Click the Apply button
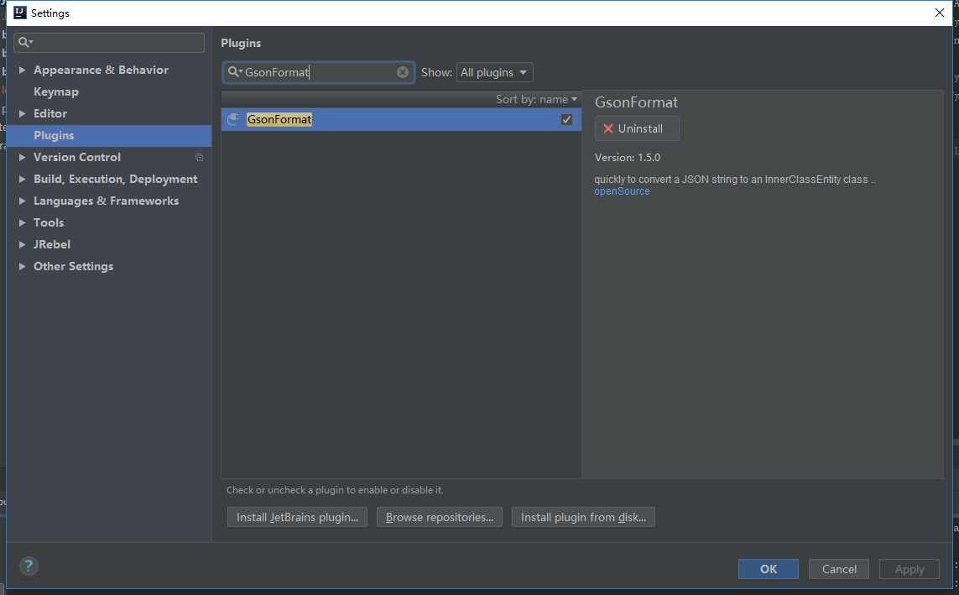 tap(909, 569)
